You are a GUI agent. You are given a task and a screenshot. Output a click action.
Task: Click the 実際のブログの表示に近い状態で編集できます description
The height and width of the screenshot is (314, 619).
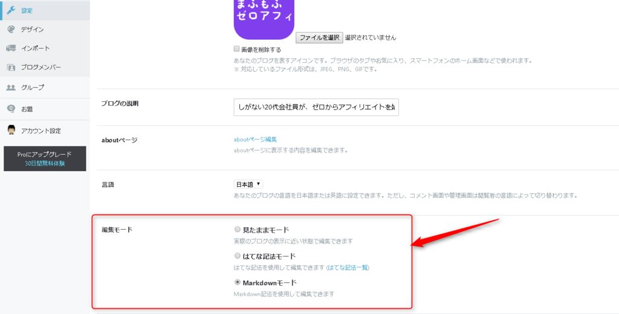tap(293, 241)
